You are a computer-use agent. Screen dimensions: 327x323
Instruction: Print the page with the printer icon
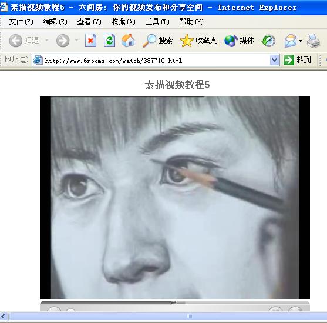(313, 41)
